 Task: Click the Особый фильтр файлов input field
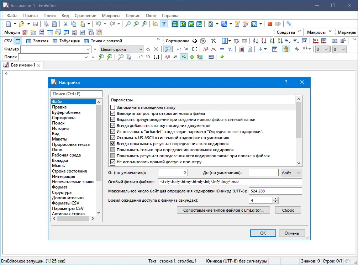(230, 182)
